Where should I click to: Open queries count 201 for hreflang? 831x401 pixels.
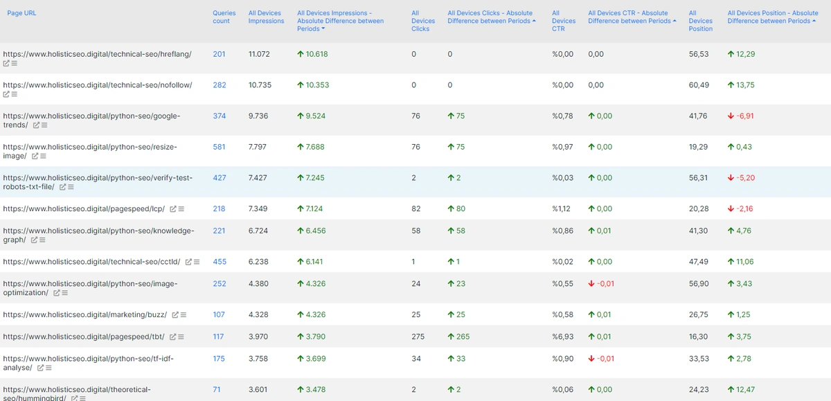click(x=219, y=54)
